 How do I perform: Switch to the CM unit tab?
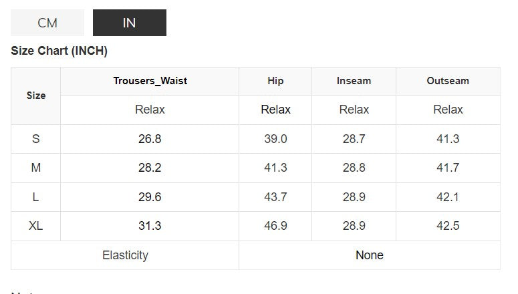point(47,23)
